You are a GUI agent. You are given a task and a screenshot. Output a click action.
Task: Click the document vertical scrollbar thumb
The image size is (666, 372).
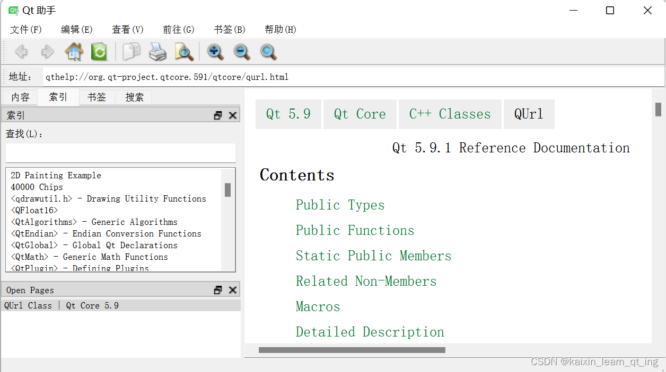point(658,110)
